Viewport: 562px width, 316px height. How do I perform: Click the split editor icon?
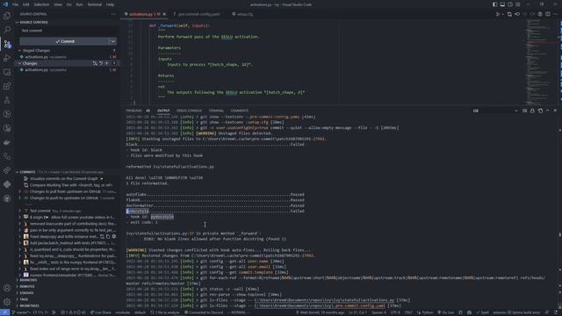(x=548, y=14)
